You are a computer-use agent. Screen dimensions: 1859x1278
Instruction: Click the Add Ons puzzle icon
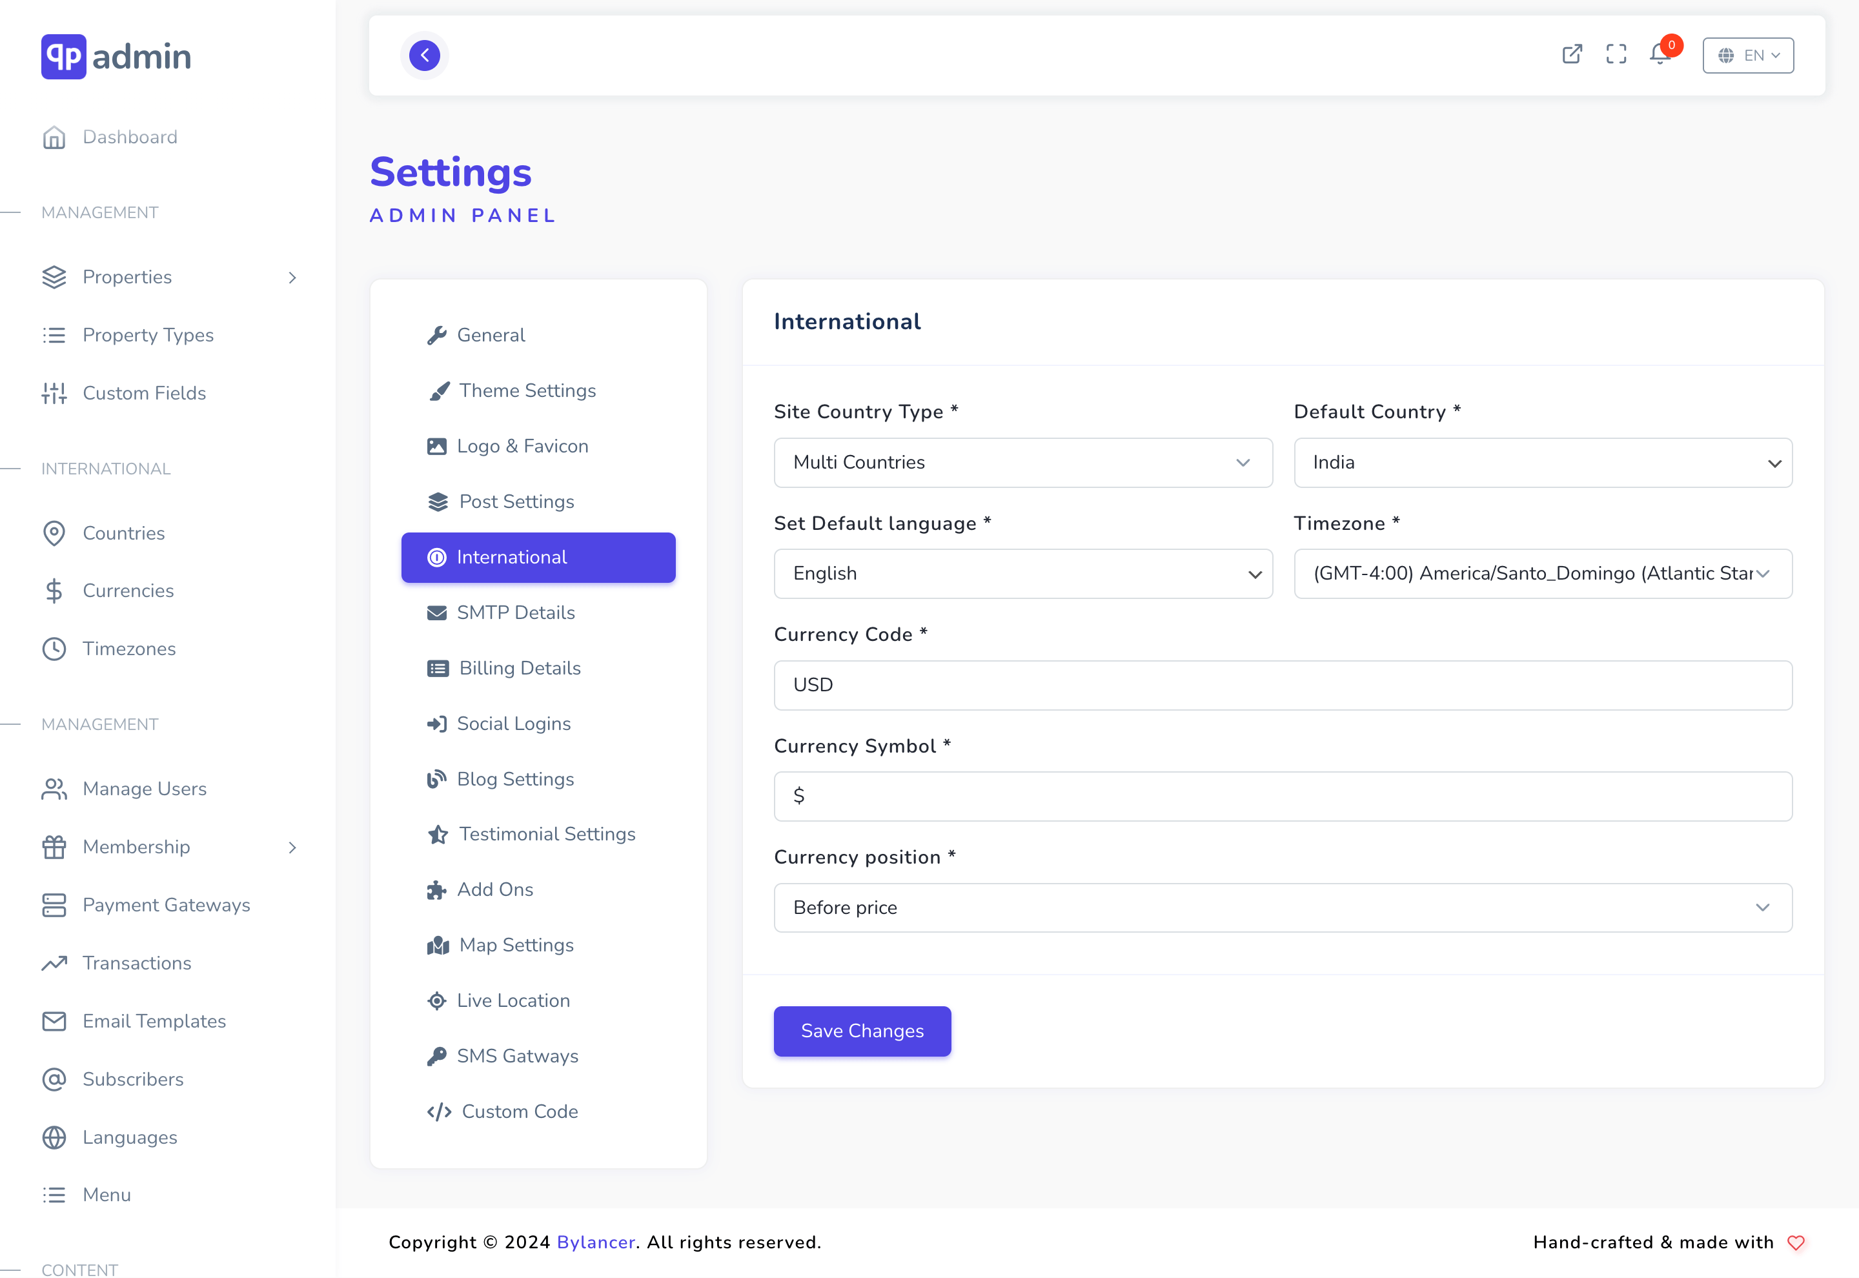[436, 889]
